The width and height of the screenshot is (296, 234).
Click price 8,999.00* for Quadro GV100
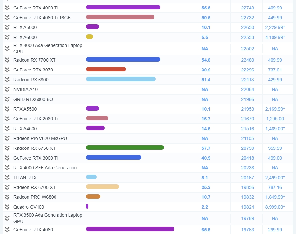[275, 207]
